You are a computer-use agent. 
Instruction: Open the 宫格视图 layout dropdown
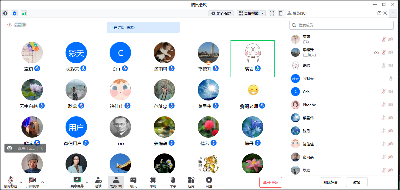click(x=251, y=13)
